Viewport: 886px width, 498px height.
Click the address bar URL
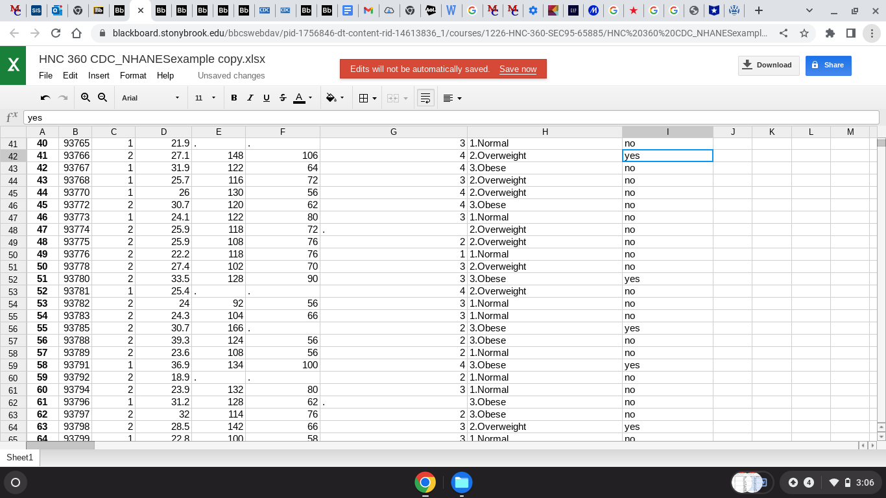(x=440, y=33)
